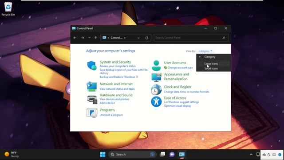
Task: Open Hardware and Sound link
Action: 116,95
